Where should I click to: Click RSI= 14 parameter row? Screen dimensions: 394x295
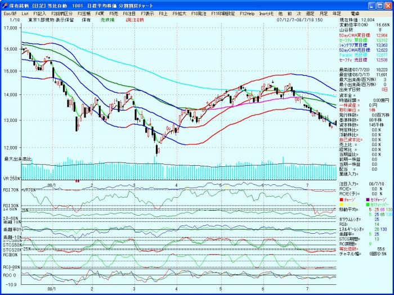(359, 224)
